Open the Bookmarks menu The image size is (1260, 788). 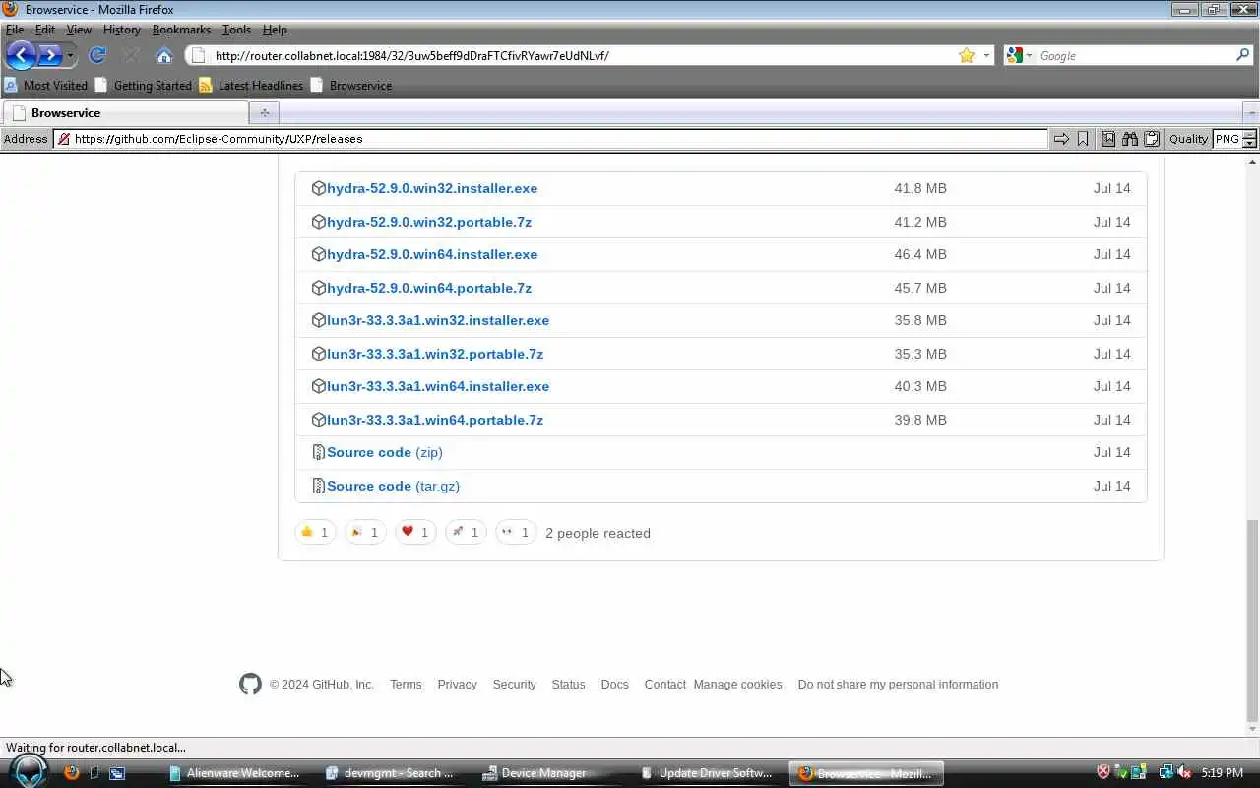pos(181,30)
